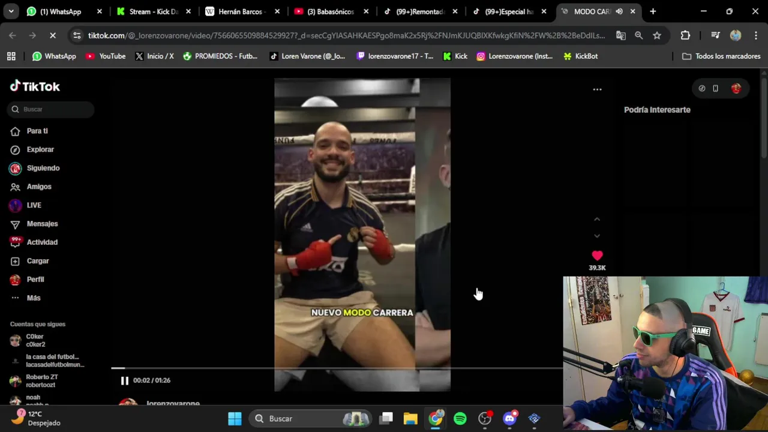Image resolution: width=768 pixels, height=432 pixels.
Task: Expand the Más menu
Action: coord(25,298)
